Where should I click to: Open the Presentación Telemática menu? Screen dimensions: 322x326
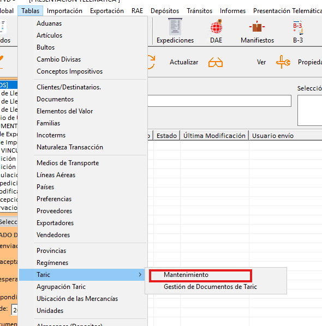[288, 11]
